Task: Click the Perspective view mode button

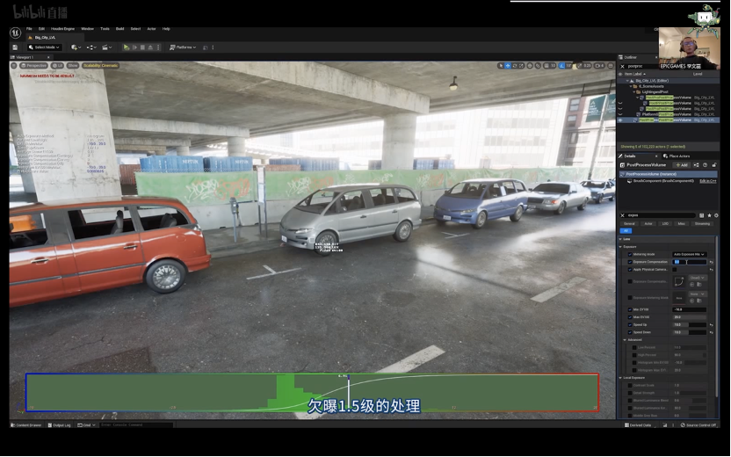Action: click(34, 66)
